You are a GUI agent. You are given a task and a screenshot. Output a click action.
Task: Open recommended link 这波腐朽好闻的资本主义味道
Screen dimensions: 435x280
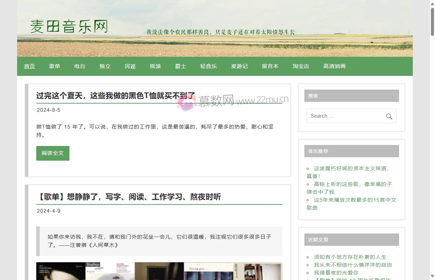tap(352, 169)
